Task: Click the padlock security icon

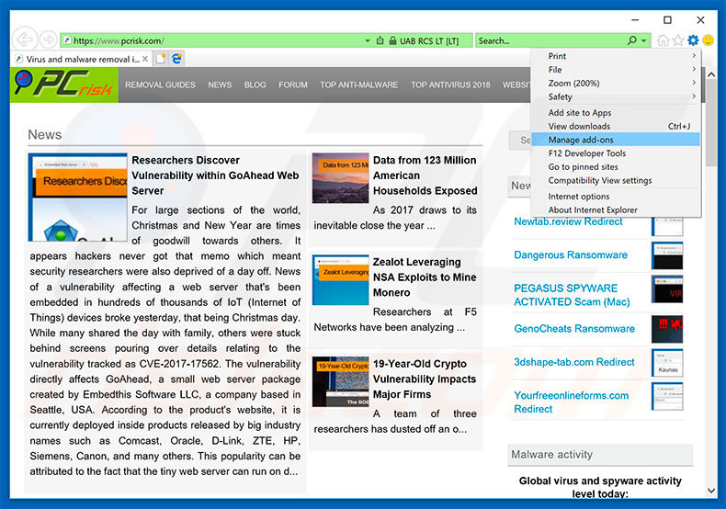Action: 392,40
